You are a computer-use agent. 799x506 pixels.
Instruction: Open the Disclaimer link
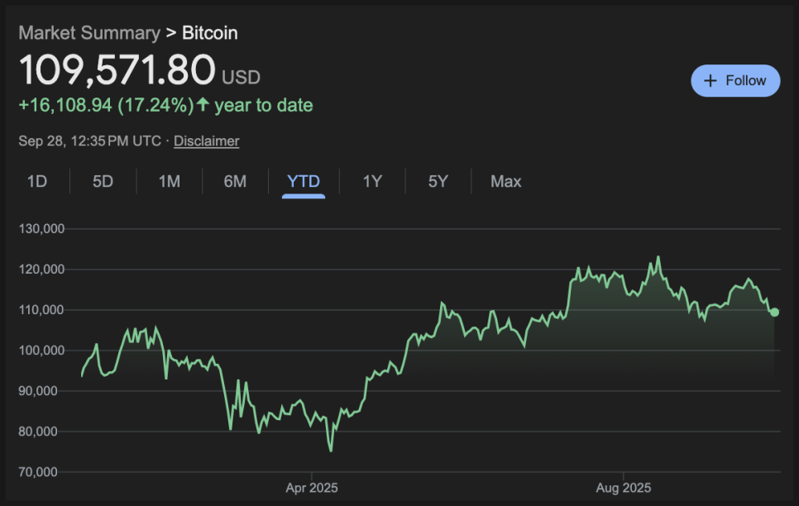point(207,141)
